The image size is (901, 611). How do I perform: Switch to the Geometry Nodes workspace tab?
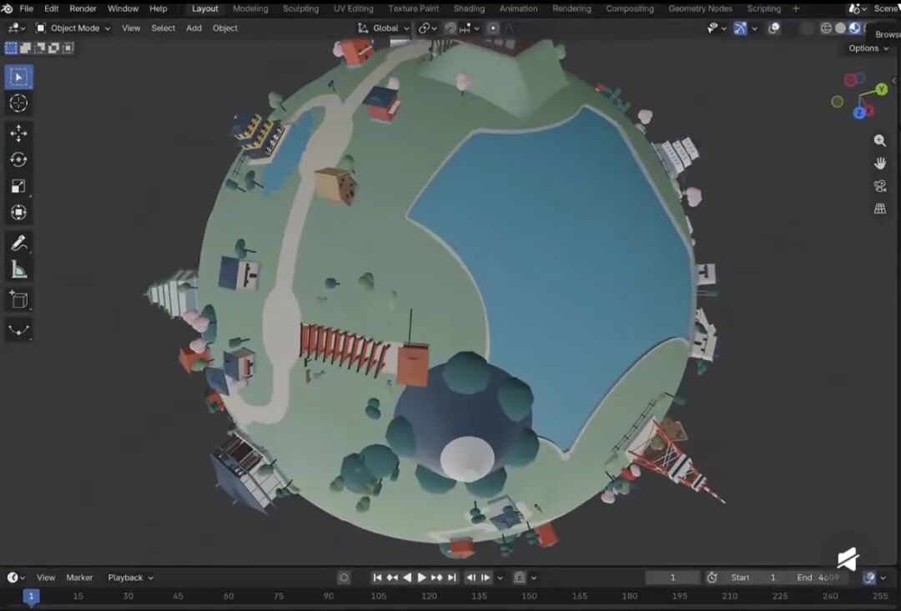[700, 8]
